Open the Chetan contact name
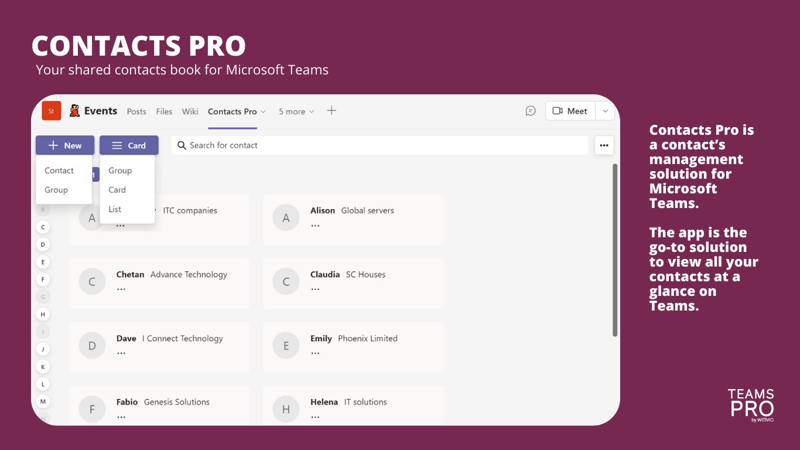This screenshot has width=800, height=450. 130,274
